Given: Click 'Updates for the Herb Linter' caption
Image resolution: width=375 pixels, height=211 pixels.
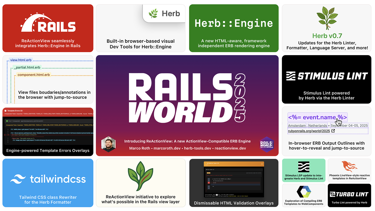Looking at the screenshot, I should (327, 45).
